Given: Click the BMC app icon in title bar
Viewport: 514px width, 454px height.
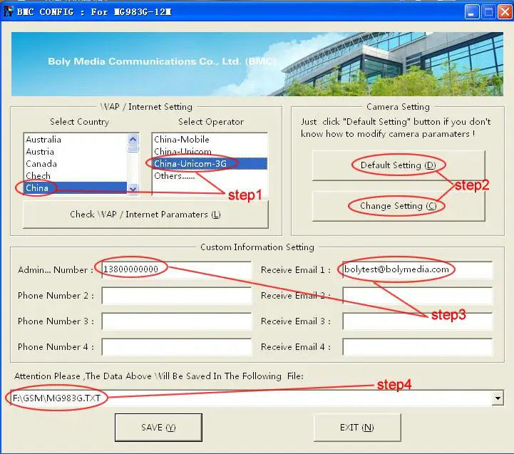Looking at the screenshot, I should pyautogui.click(x=8, y=11).
